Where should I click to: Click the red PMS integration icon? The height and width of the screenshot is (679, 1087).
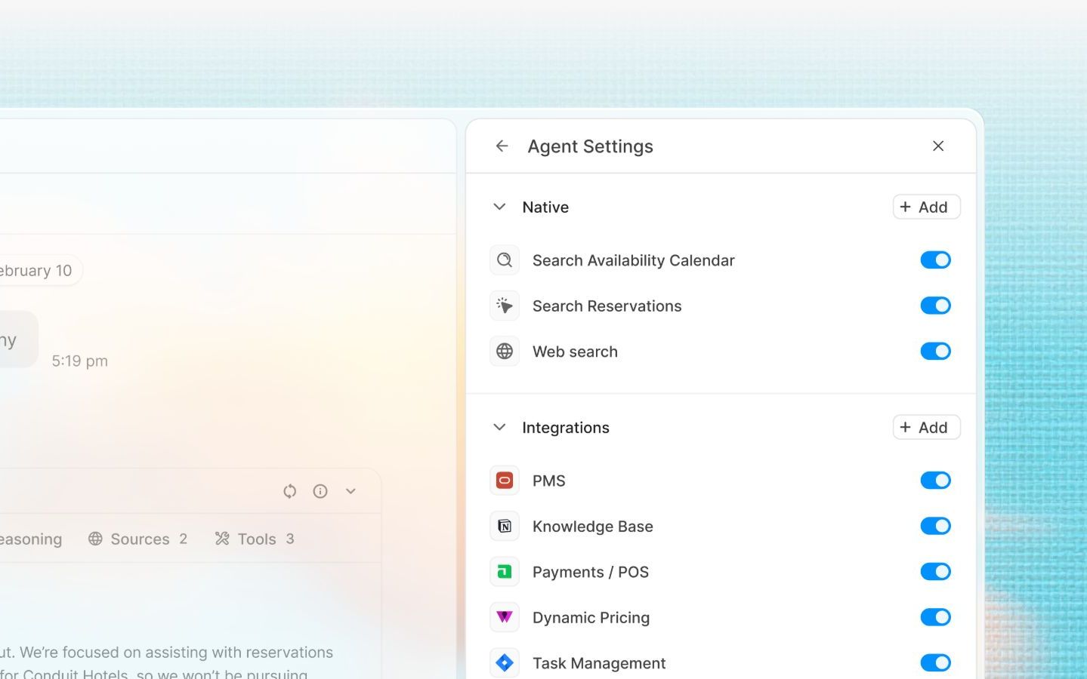[x=505, y=481]
